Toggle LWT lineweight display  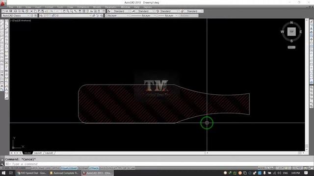pyautogui.click(x=115, y=168)
